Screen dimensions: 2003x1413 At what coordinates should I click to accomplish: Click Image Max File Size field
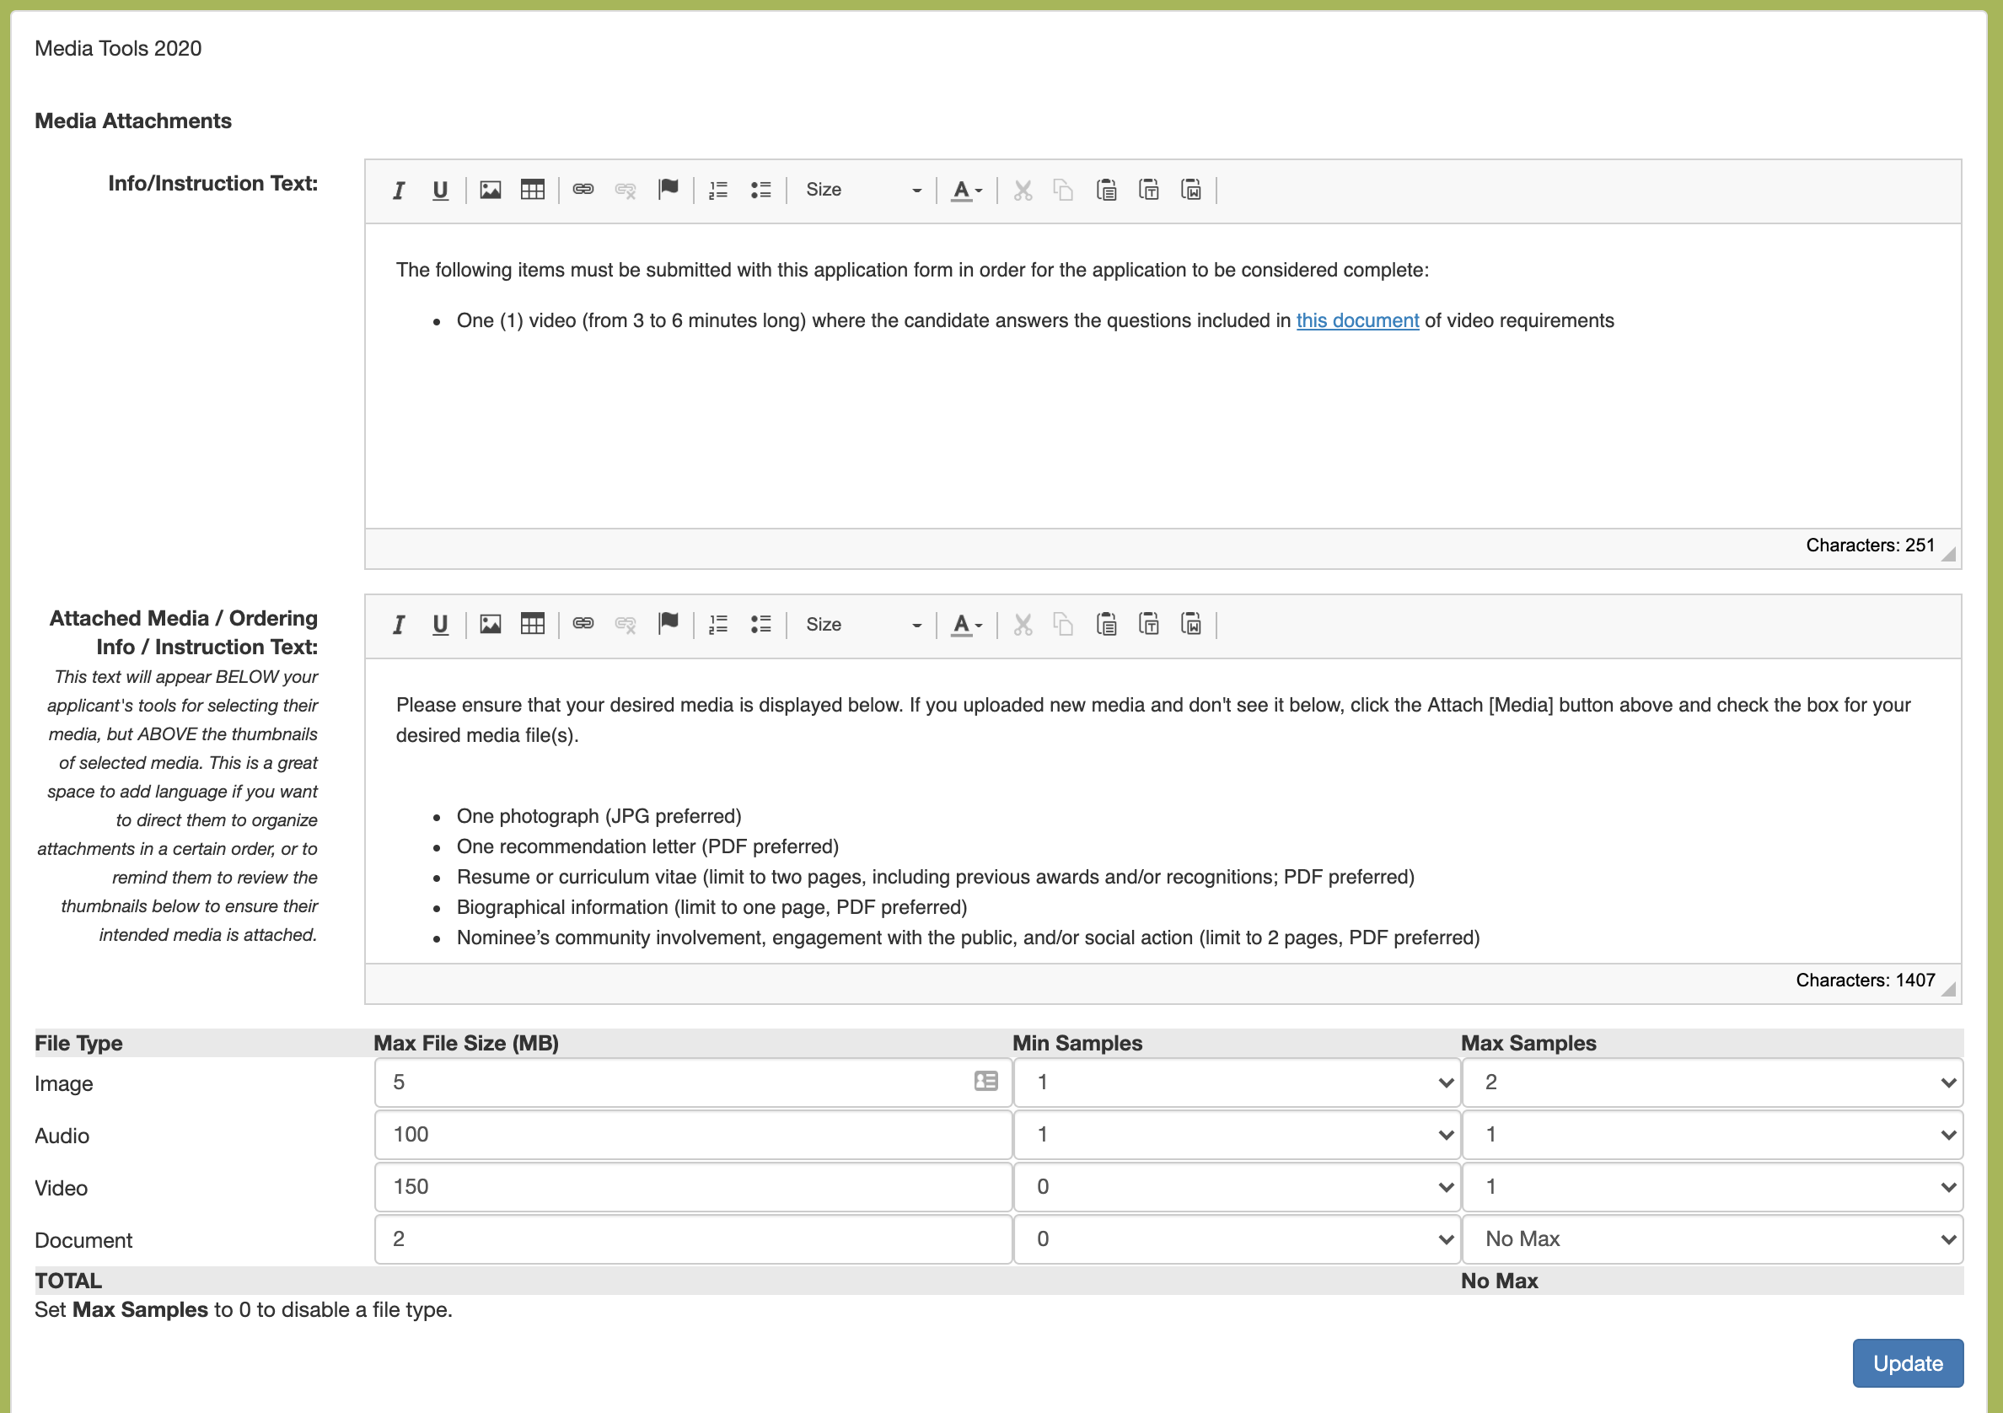coord(693,1083)
